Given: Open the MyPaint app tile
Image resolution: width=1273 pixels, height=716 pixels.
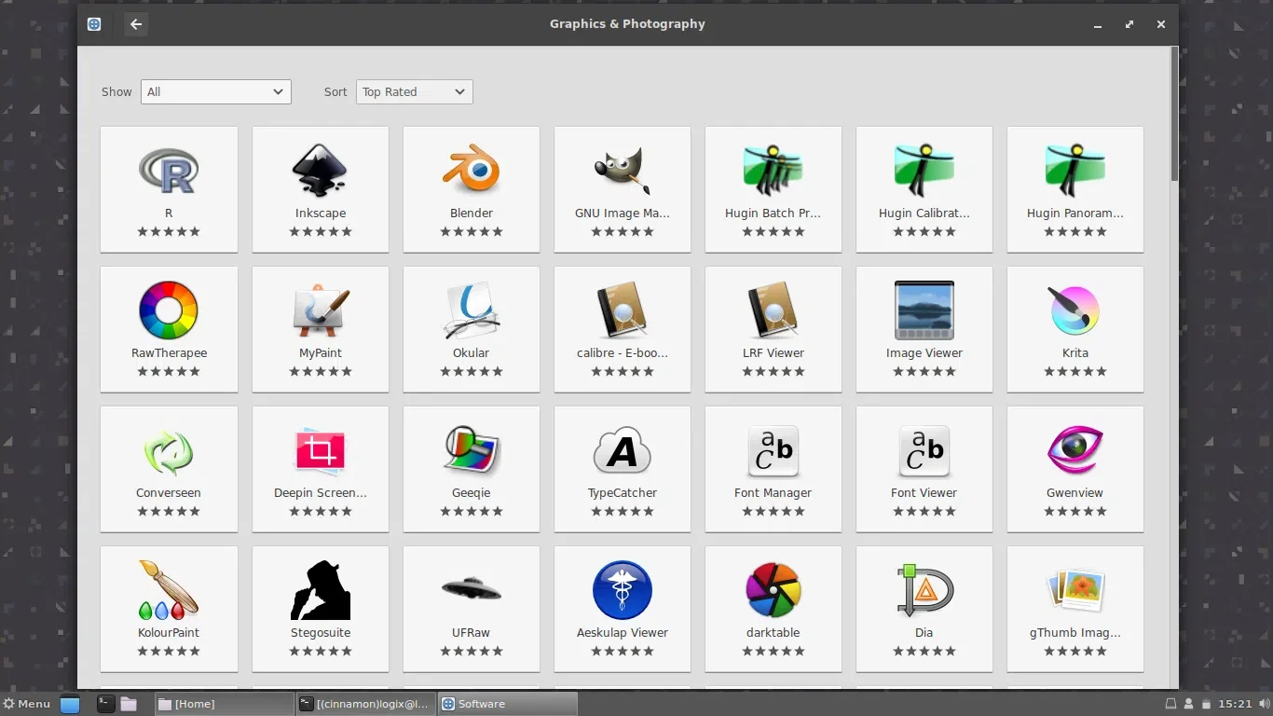Looking at the screenshot, I should point(321,329).
